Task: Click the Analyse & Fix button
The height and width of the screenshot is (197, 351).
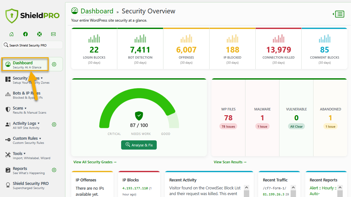Action: [139, 145]
